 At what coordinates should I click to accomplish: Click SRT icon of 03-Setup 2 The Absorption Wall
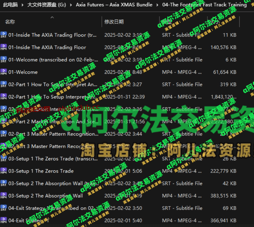[3, 184]
